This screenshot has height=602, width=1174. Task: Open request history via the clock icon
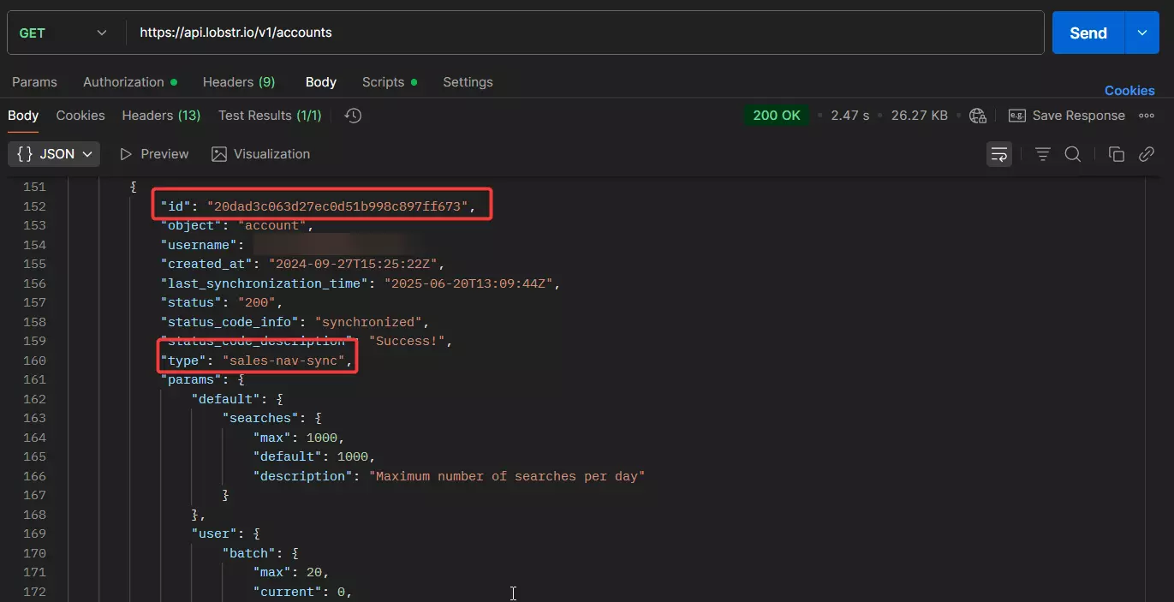352,115
